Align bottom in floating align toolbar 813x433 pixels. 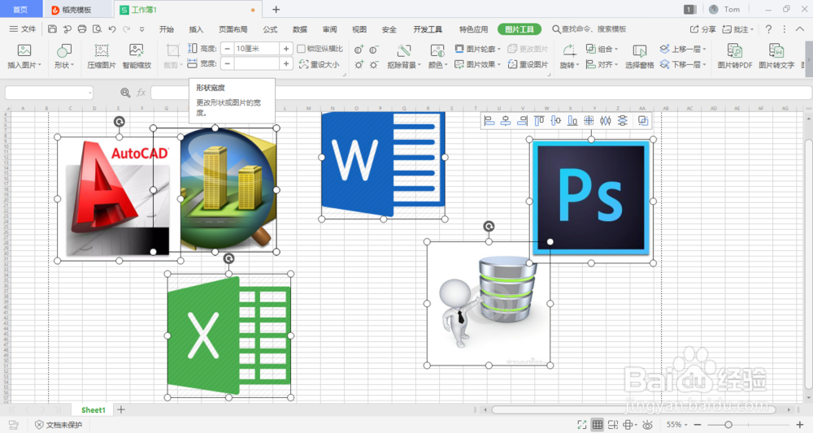572,121
